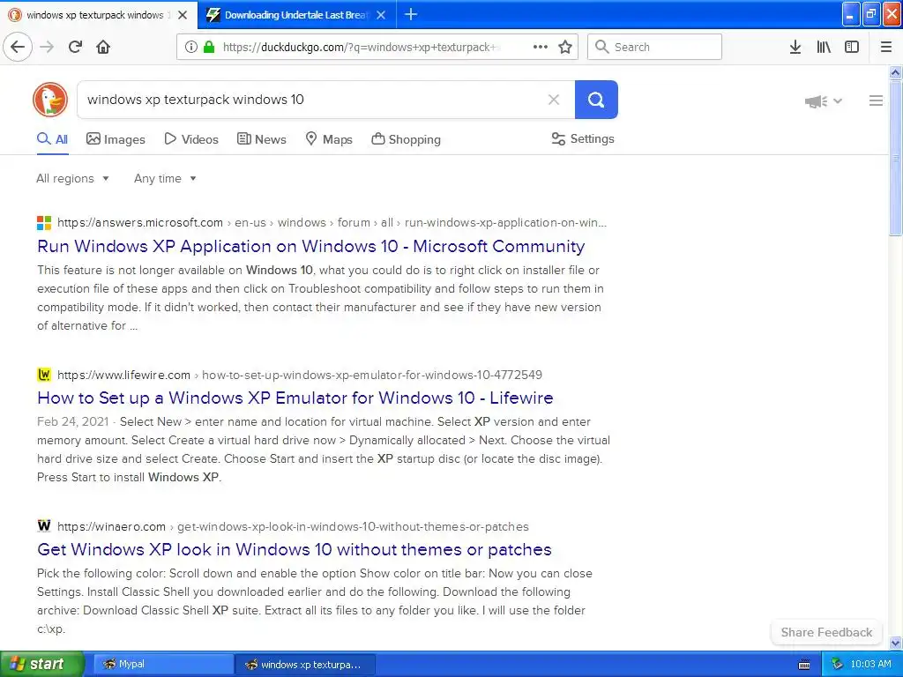The height and width of the screenshot is (677, 903).
Task: Open Run Windows XP Application result
Action: click(311, 247)
